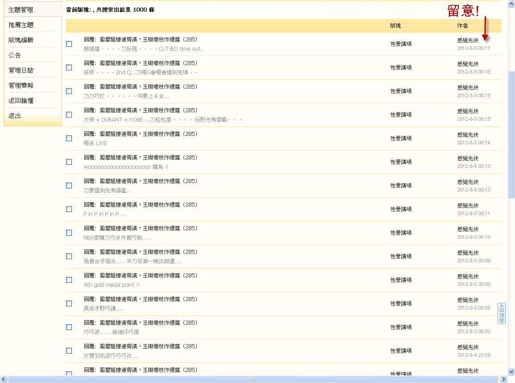Click the up arrow on the vertical scrollbar
Image resolution: width=515 pixels, height=383 pixels.
click(x=511, y=4)
